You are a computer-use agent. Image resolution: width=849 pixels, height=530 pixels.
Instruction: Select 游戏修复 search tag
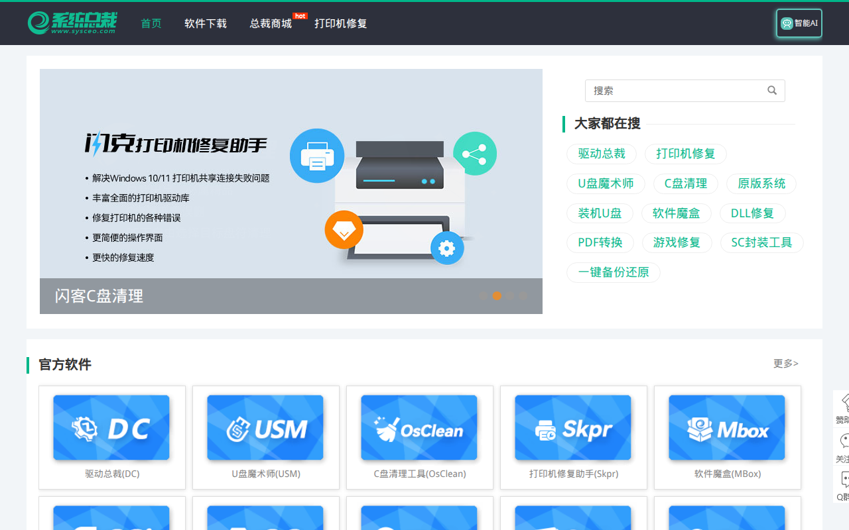point(677,242)
